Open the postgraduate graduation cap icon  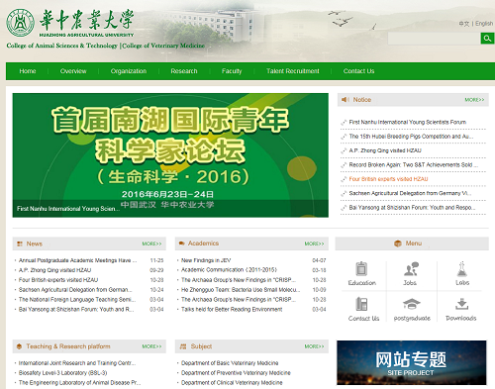tap(411, 304)
